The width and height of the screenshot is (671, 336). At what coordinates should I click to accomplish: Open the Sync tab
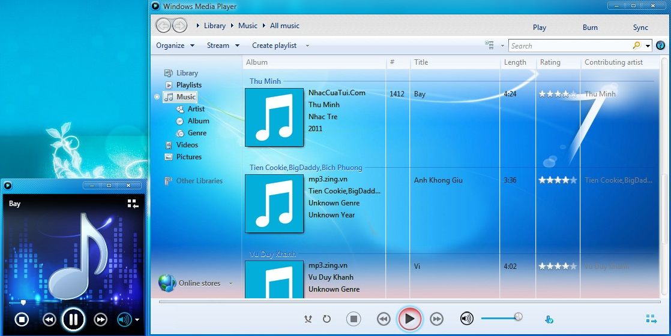[640, 28]
